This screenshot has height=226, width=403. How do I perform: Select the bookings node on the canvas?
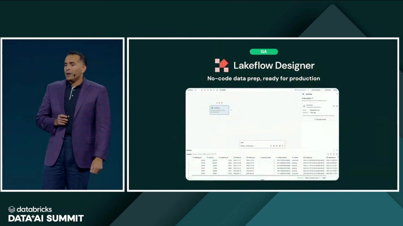(x=219, y=110)
